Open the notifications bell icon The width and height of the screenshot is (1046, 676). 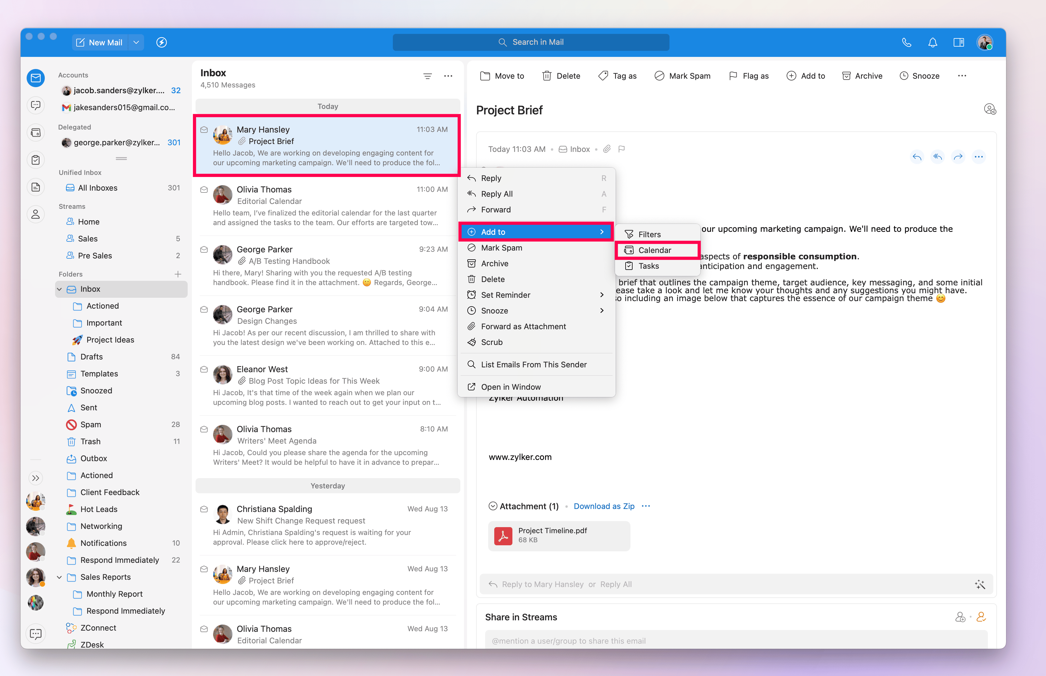pyautogui.click(x=932, y=43)
